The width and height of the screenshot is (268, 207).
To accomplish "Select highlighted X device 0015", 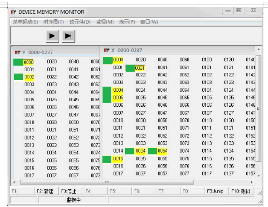I will pyautogui.click(x=118, y=159).
